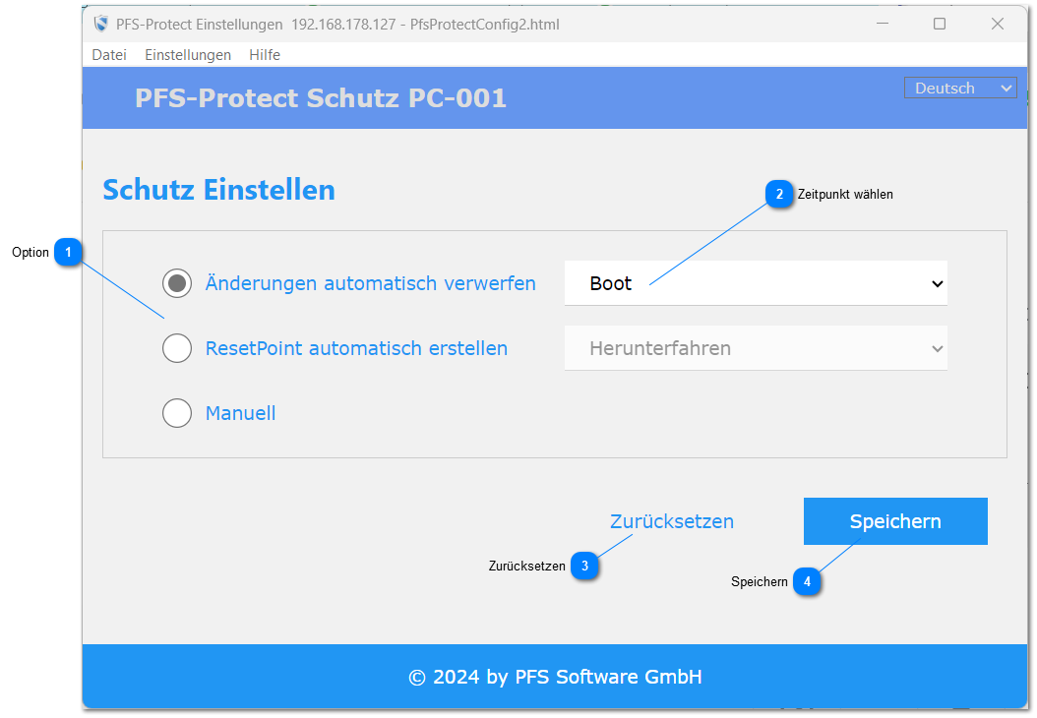Enable ResetPoint automatisch erstellen
The height and width of the screenshot is (718, 1037).
pos(177,348)
